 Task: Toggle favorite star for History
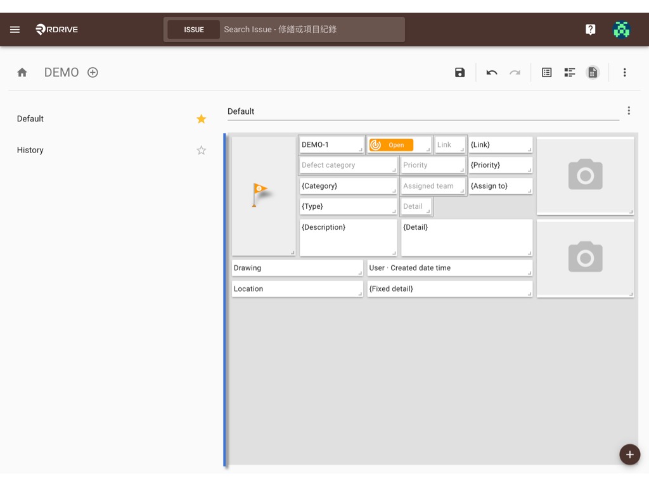(201, 150)
